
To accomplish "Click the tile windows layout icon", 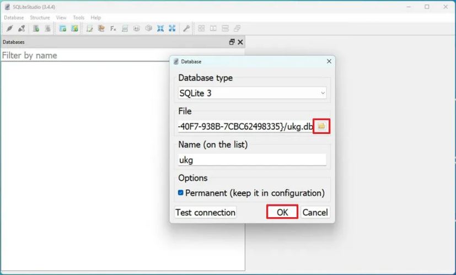I will (201, 28).
